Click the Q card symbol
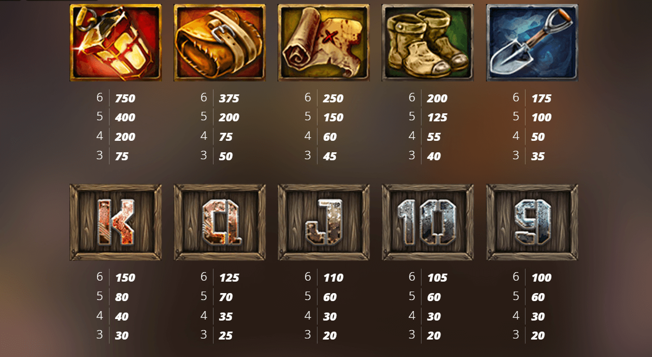 coord(219,222)
